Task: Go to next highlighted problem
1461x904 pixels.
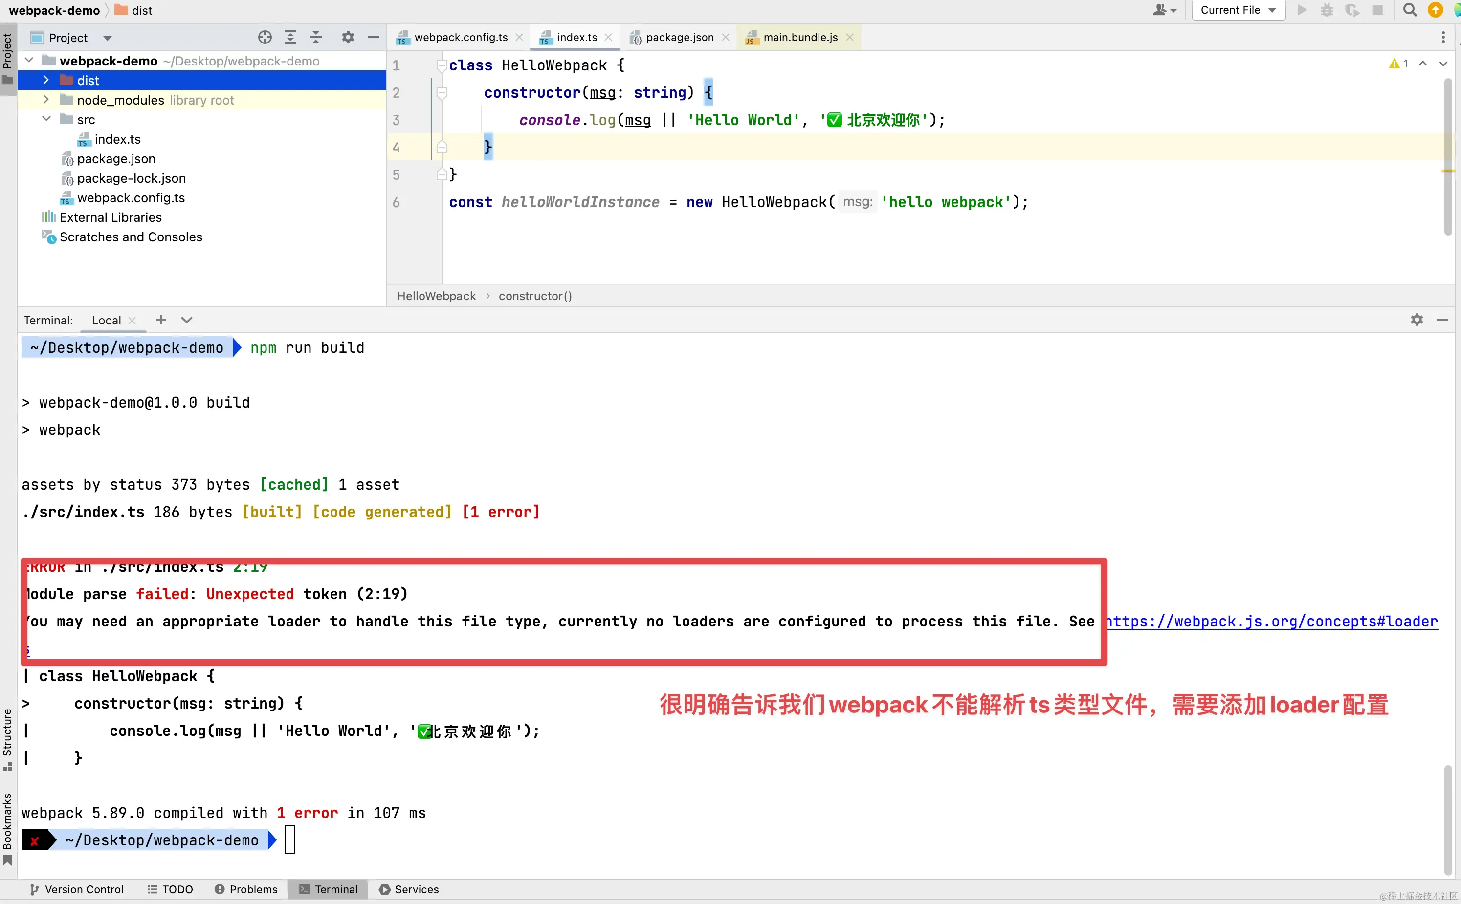Action: [1443, 64]
